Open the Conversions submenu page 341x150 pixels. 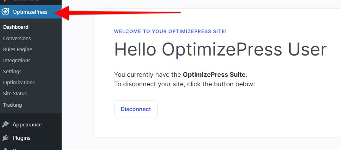coord(17,38)
